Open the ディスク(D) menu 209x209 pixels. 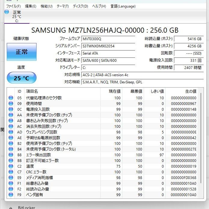tap(80, 6)
